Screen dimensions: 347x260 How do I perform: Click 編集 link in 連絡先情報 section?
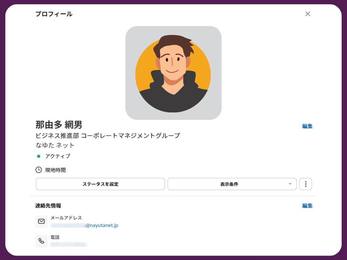(307, 206)
